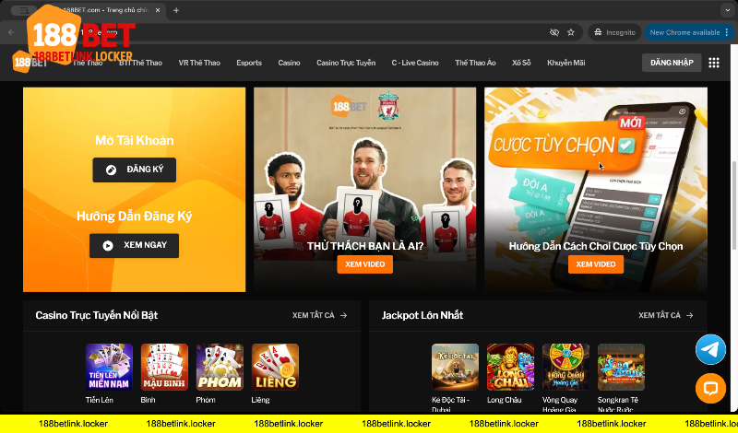Expand Xem Tất Cả for Jackpot Lớn Nhất
The image size is (738, 433).
(x=665, y=315)
